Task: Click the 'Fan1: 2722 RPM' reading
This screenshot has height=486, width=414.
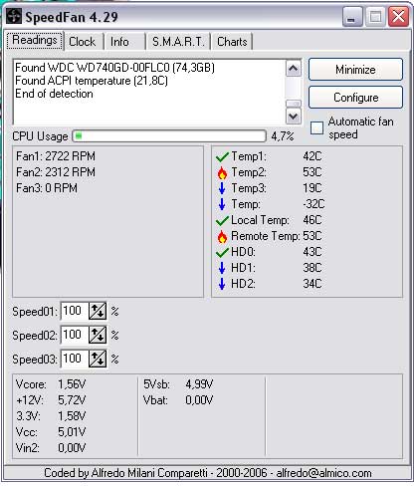Action: (x=56, y=156)
